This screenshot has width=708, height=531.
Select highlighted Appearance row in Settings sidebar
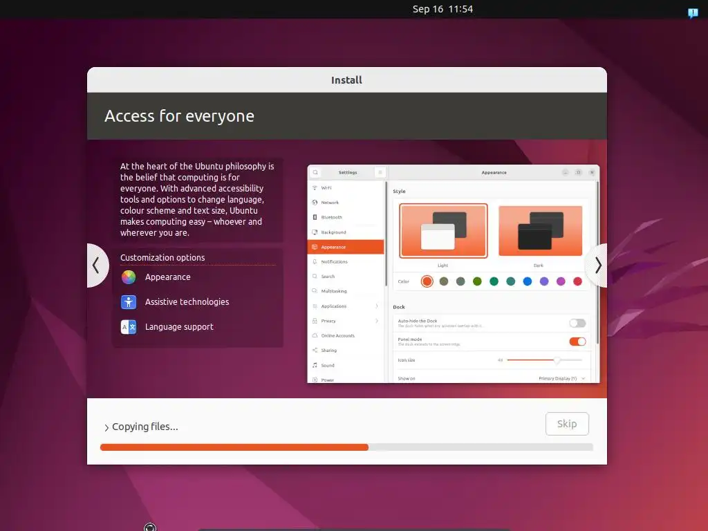coord(346,247)
